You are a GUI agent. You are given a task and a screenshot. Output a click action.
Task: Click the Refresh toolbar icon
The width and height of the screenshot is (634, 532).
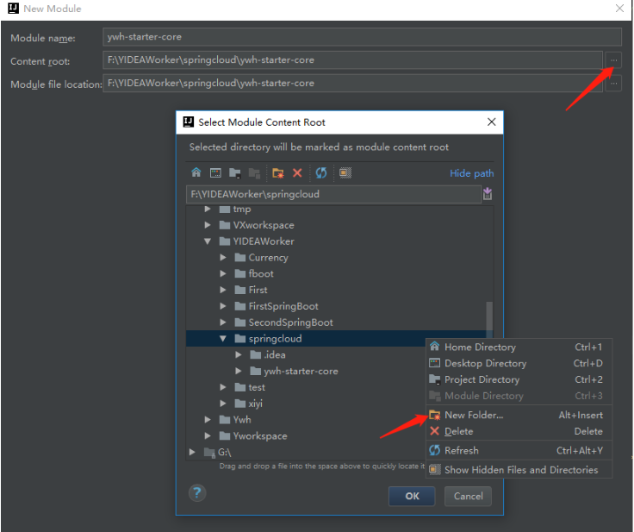click(321, 173)
